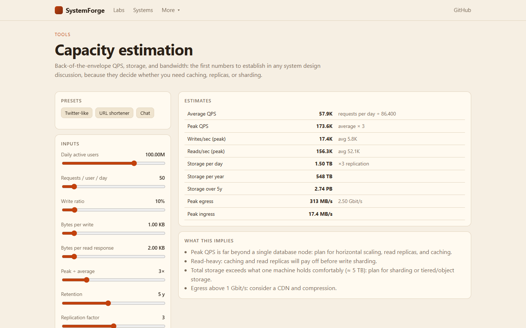526x328 pixels.
Task: Open the Labs menu item
Action: [119, 10]
